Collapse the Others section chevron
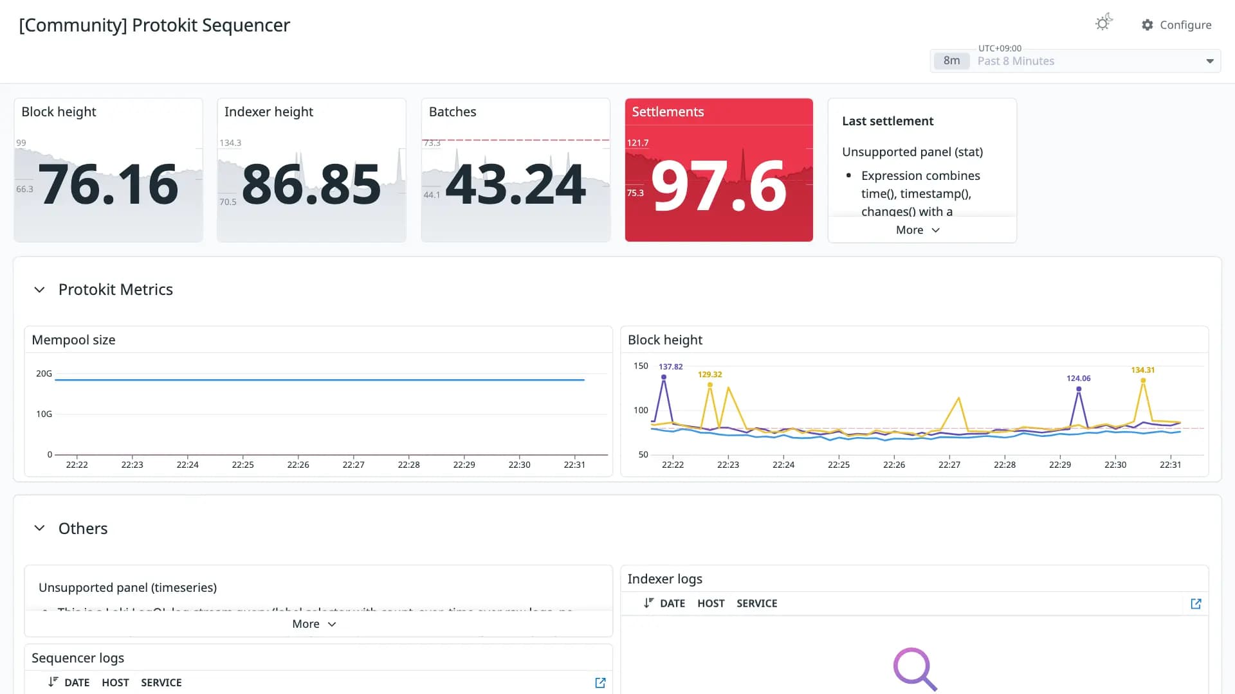This screenshot has height=694, width=1235. tap(39, 528)
